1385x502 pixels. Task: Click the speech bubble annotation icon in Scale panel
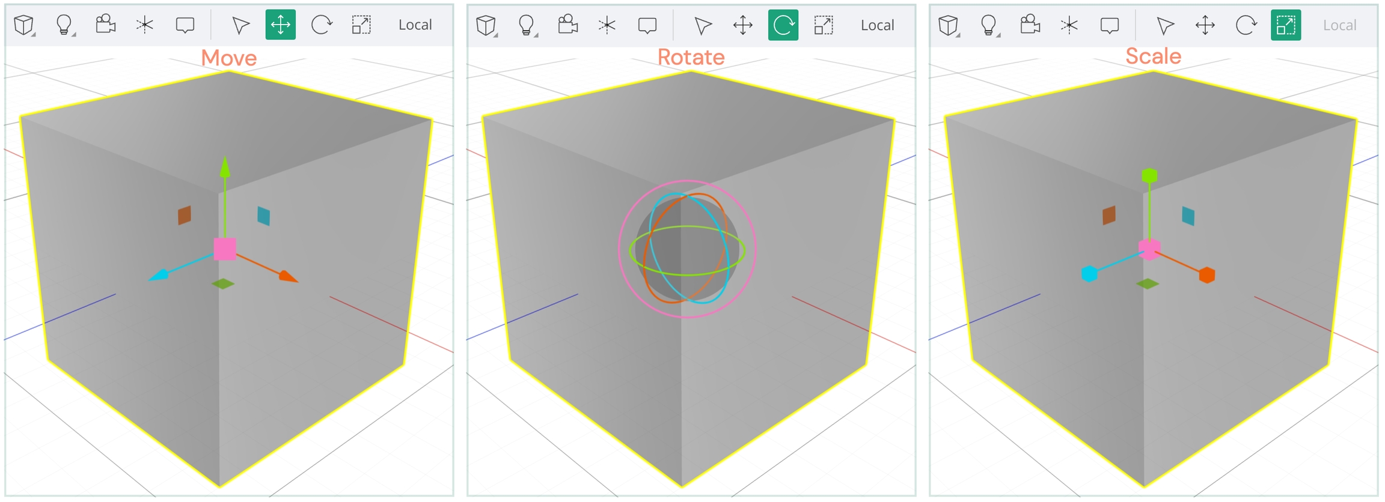coord(1109,25)
